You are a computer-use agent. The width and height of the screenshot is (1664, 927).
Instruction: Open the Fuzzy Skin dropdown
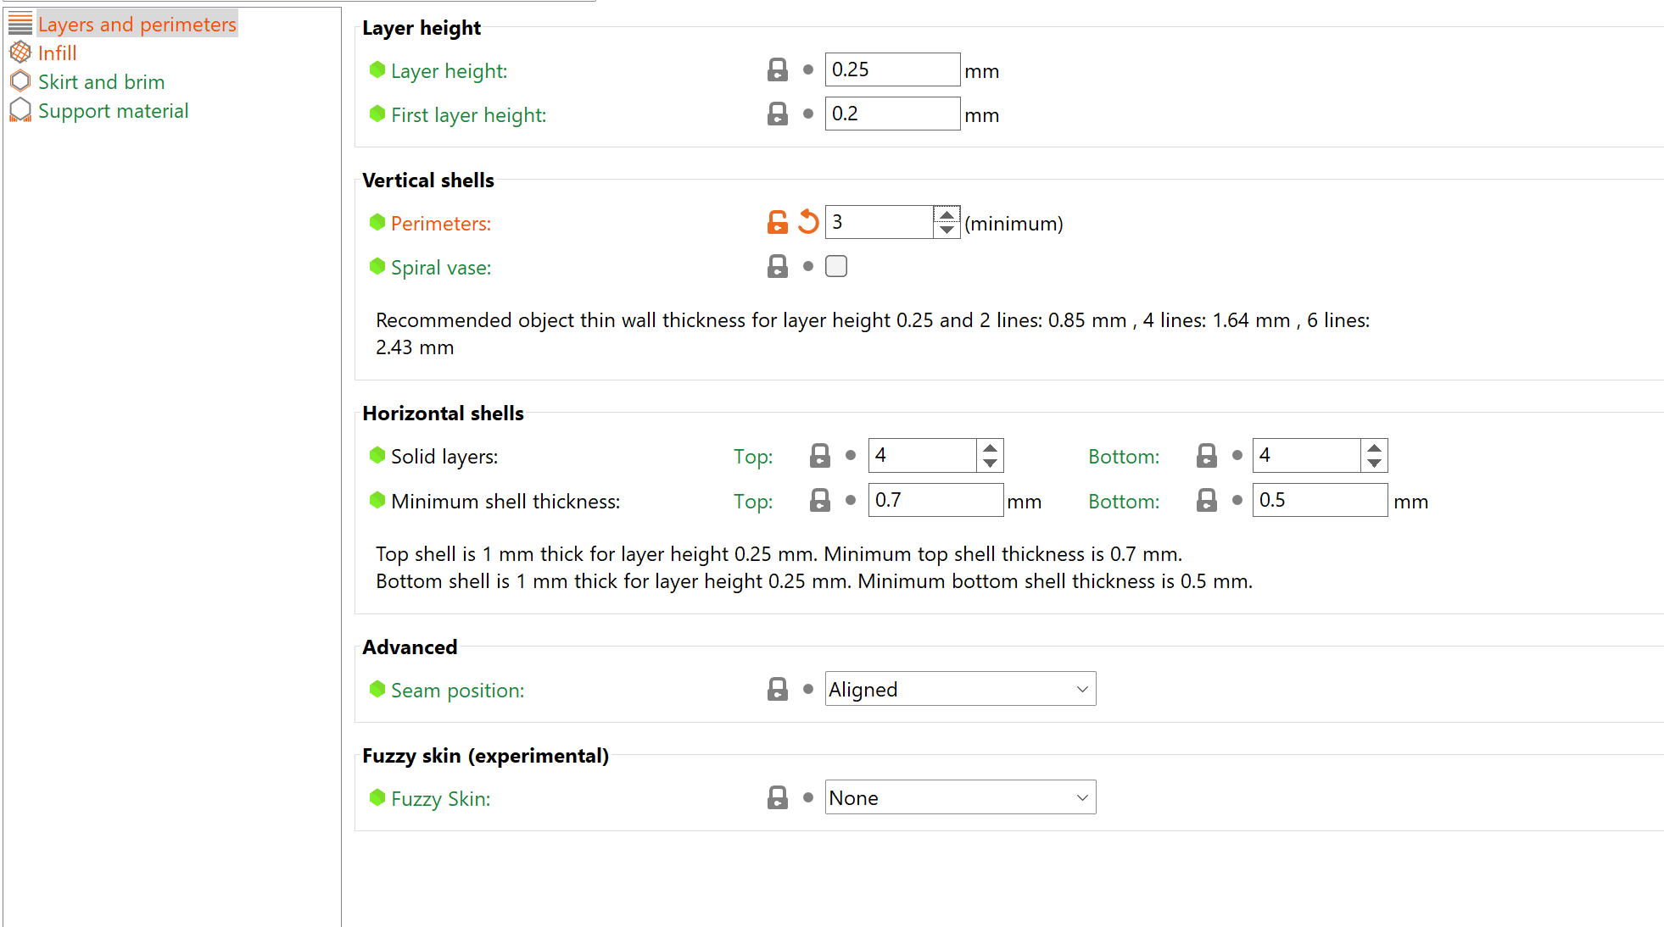click(x=960, y=797)
